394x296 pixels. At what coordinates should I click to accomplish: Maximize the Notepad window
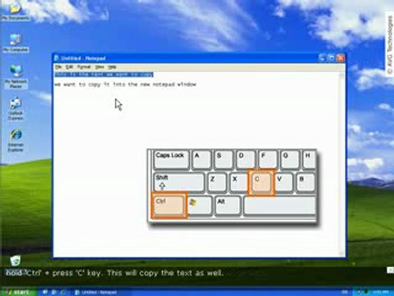[x=331, y=58]
